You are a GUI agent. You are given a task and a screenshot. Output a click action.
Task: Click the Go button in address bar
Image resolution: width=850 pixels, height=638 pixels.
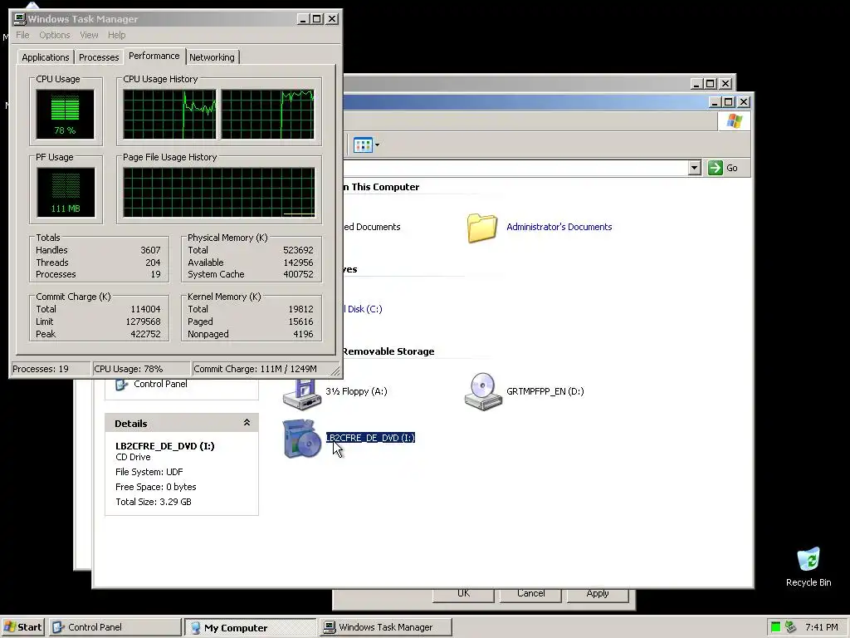tap(723, 168)
